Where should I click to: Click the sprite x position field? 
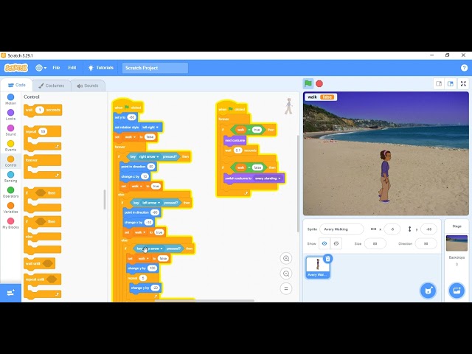(392, 229)
